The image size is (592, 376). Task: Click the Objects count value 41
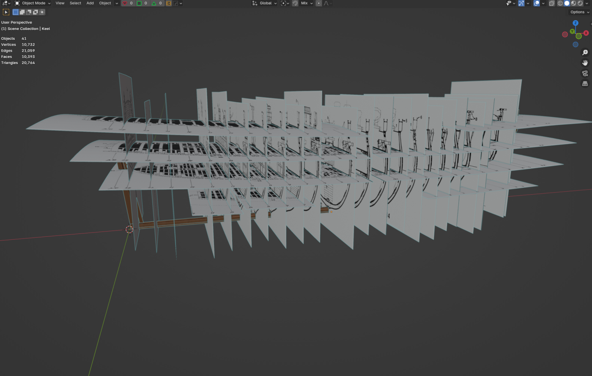(24, 39)
